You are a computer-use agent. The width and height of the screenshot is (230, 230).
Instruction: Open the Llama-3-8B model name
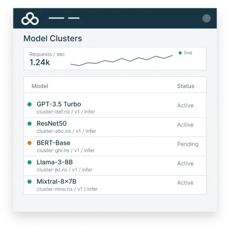55,162
